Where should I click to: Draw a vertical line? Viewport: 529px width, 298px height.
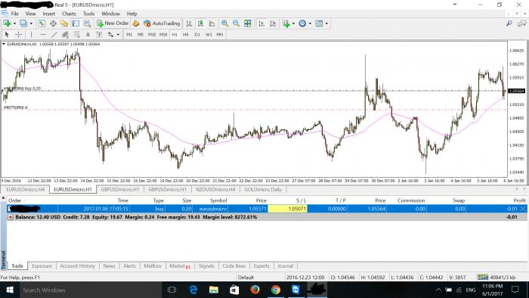click(x=32, y=35)
